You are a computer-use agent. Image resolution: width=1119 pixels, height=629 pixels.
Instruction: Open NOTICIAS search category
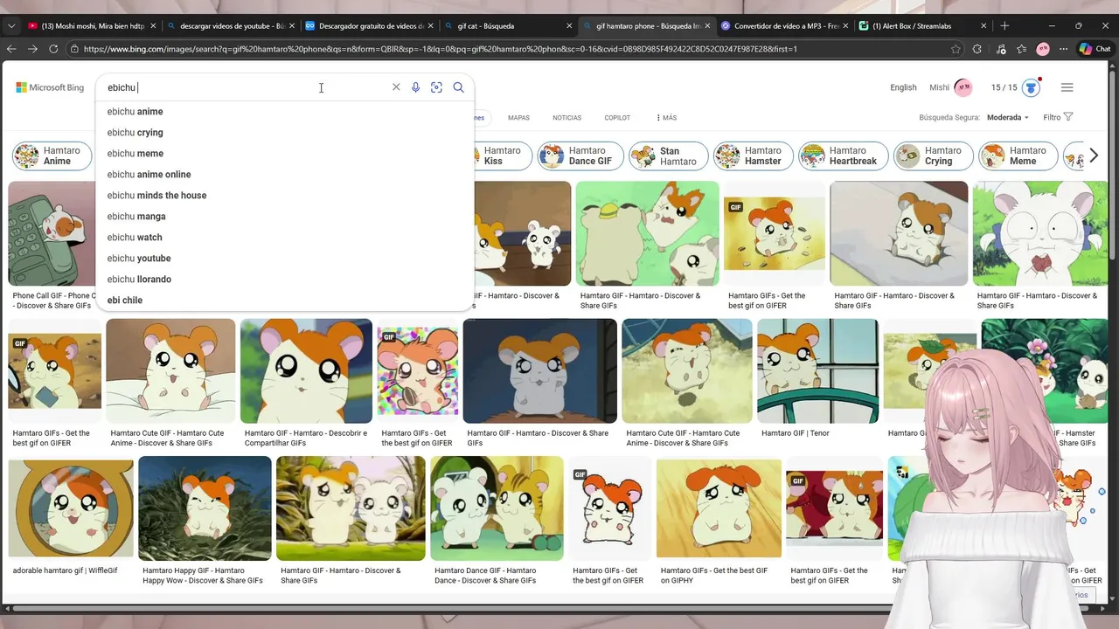[566, 118]
